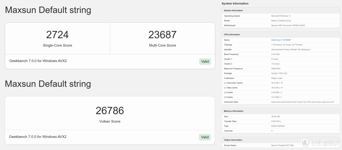Image resolution: width=342 pixels, height=150 pixels.
Task: Select the DDR5 SDRAM type value
Action: [x=278, y=126]
